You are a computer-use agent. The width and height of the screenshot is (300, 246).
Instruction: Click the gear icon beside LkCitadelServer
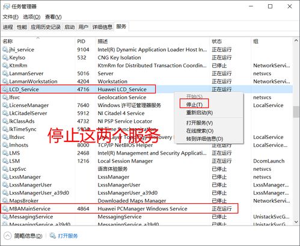tap(5, 113)
